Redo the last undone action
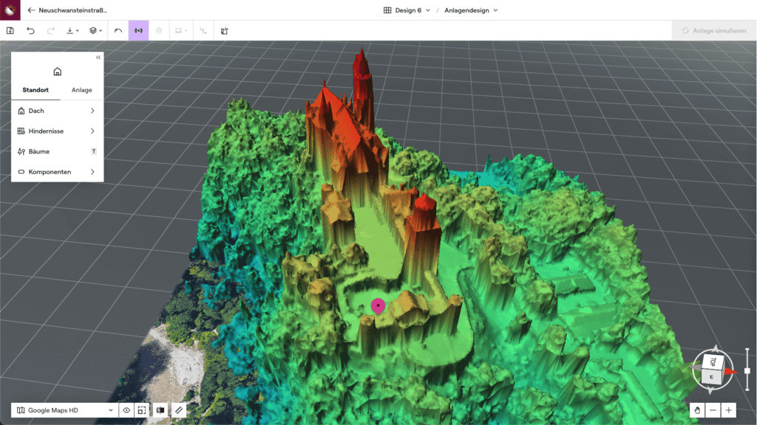Image resolution: width=757 pixels, height=425 pixels. coord(51,31)
